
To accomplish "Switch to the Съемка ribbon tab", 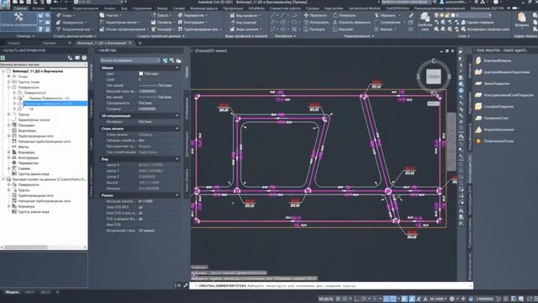I will 179,8.
